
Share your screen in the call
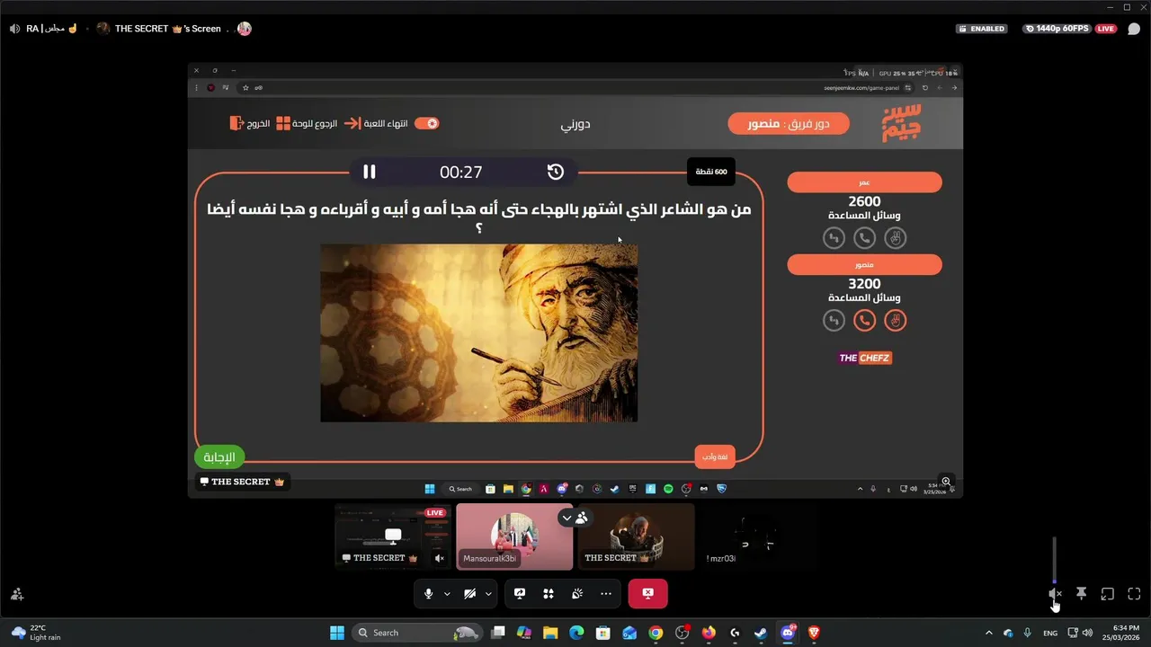pos(520,594)
